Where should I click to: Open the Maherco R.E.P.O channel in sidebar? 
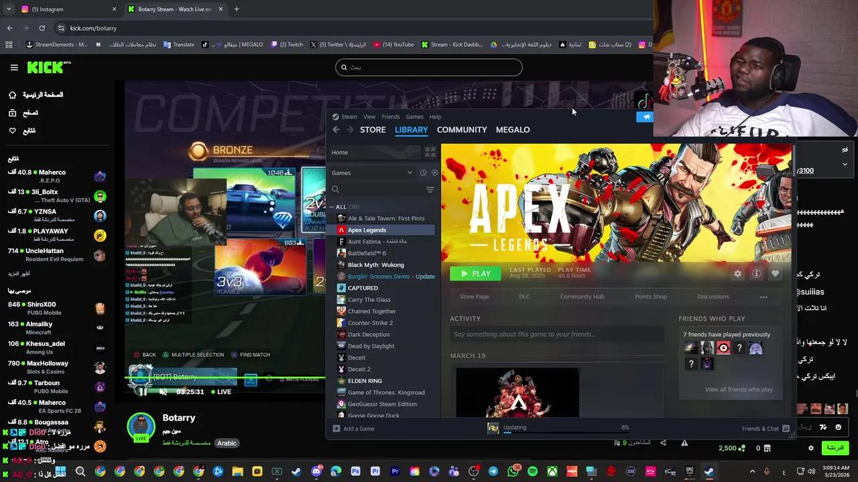click(57, 177)
